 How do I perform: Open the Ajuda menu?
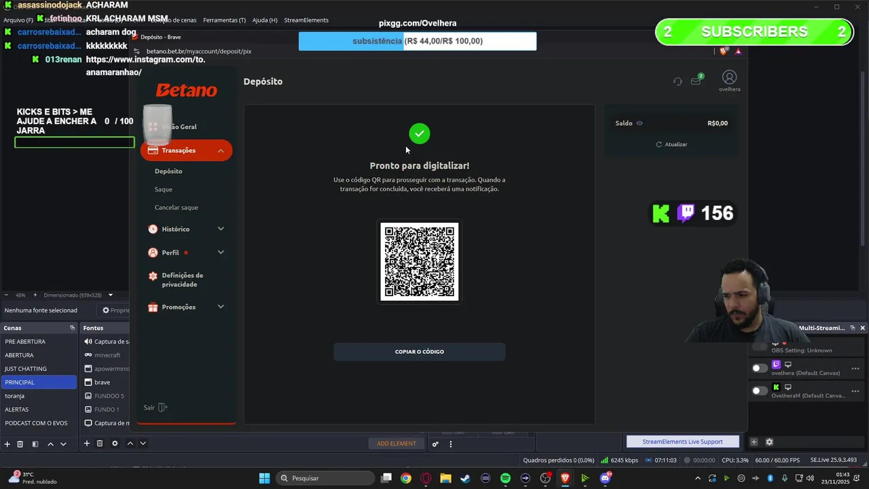[x=265, y=20]
